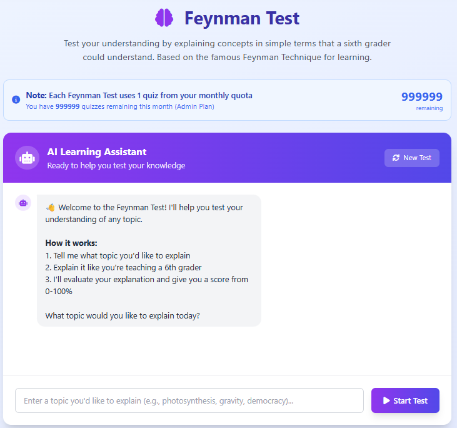Click the 'How it works' heading
457x428 pixels.
71,243
